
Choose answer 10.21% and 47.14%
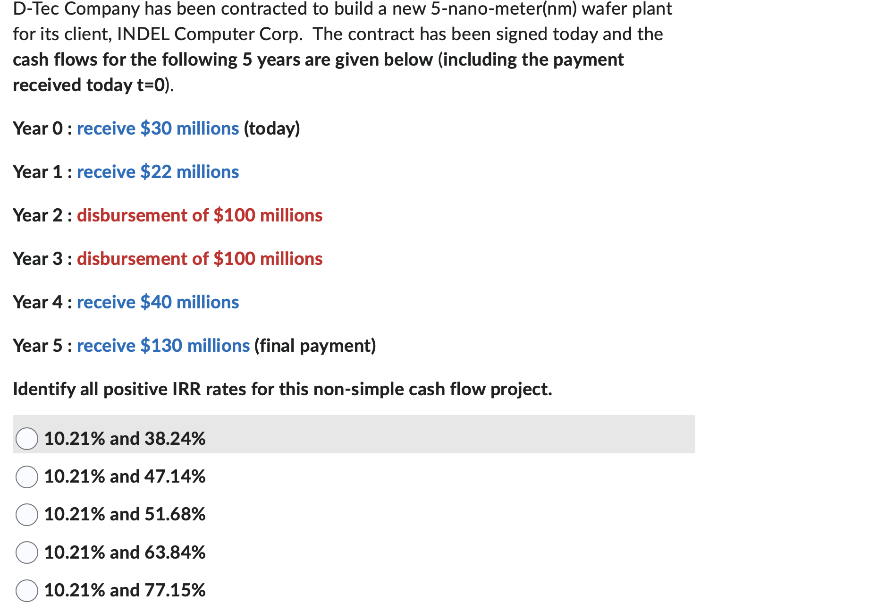tap(27, 477)
